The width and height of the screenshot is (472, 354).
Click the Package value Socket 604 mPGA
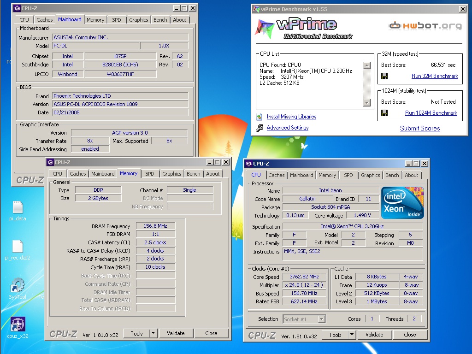pyautogui.click(x=330, y=207)
